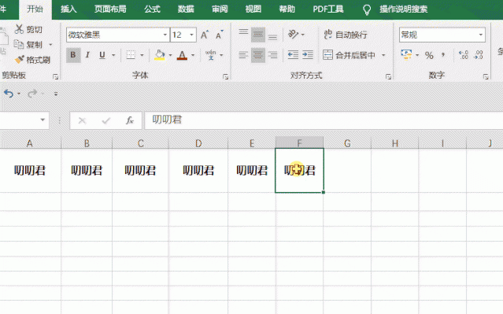Click the Copy (复制) button
Image resolution: width=503 pixels, height=314 pixels.
pyautogui.click(x=28, y=44)
